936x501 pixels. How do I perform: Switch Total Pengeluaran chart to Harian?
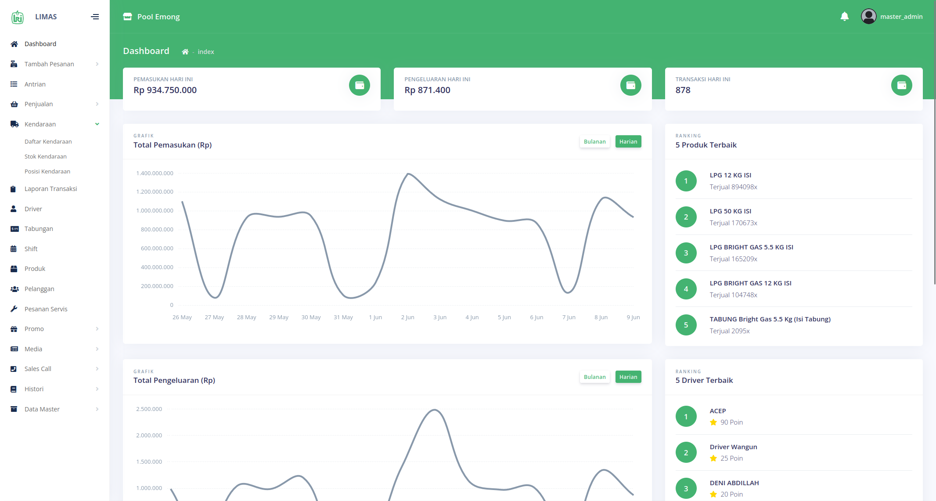(x=628, y=377)
